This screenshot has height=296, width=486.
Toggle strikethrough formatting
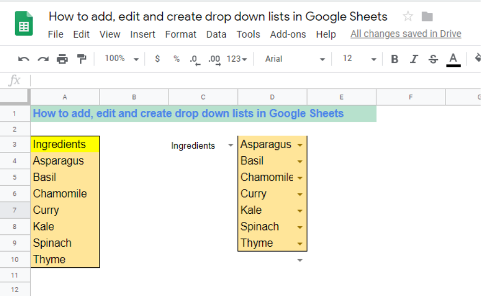(x=434, y=59)
